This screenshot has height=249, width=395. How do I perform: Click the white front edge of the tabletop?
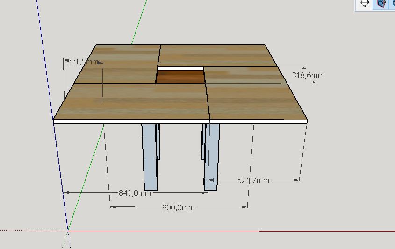click(x=140, y=121)
